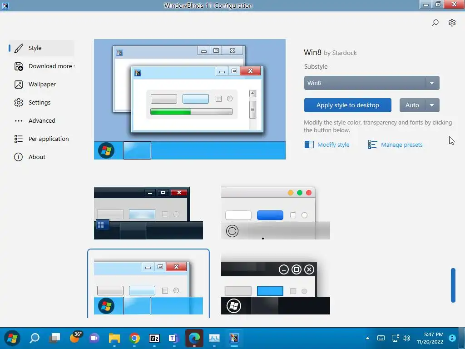This screenshot has height=349, width=465.
Task: Open the notification badge showing 2
Action: 452,338
